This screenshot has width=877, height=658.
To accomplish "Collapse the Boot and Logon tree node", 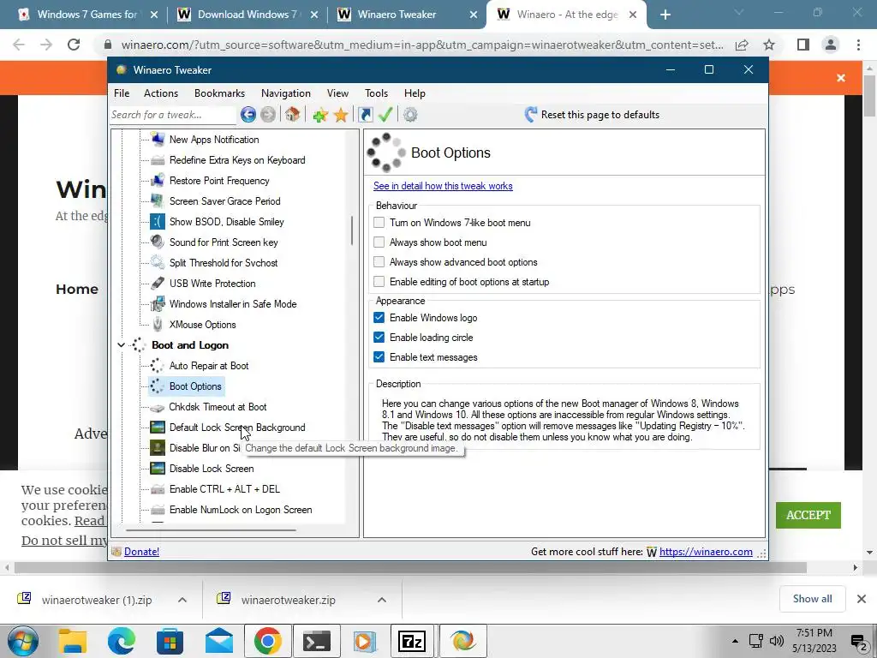I will pos(121,345).
